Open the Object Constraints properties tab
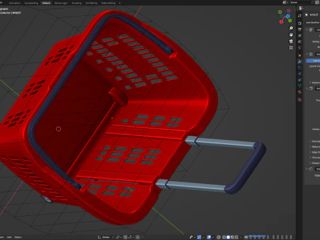The height and width of the screenshot is (240, 320). [300, 79]
